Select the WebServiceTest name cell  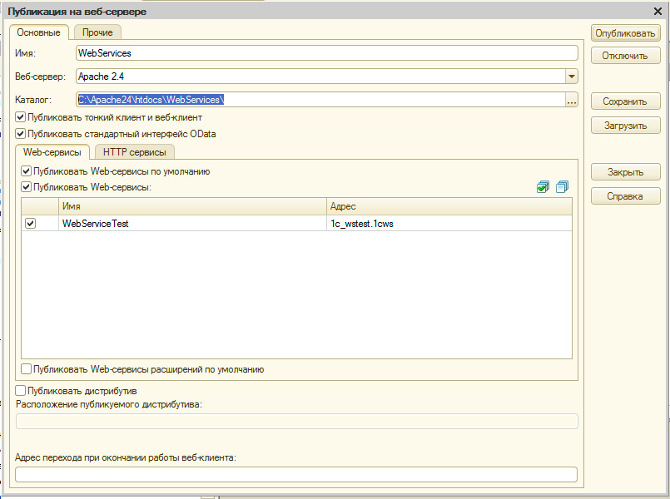pyautogui.click(x=192, y=223)
